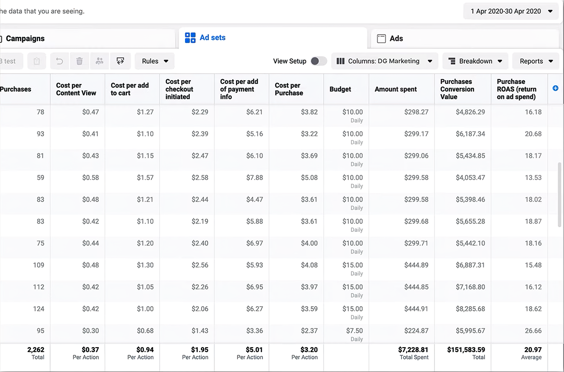Click the undo arrow icon
564x372 pixels.
(x=60, y=61)
